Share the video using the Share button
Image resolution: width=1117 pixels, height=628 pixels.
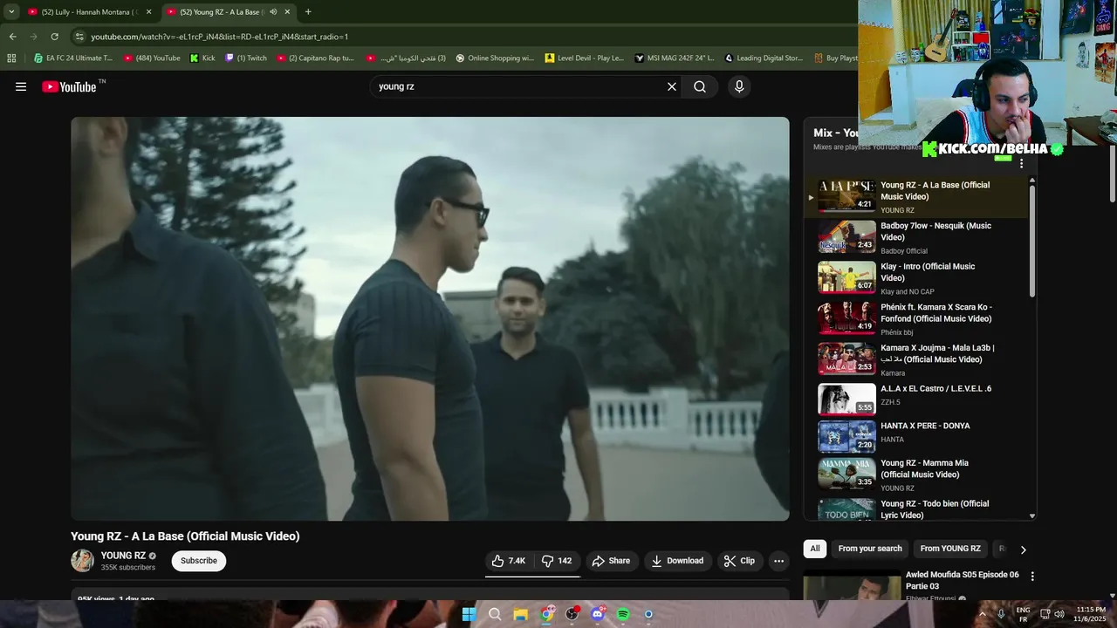pyautogui.click(x=611, y=561)
